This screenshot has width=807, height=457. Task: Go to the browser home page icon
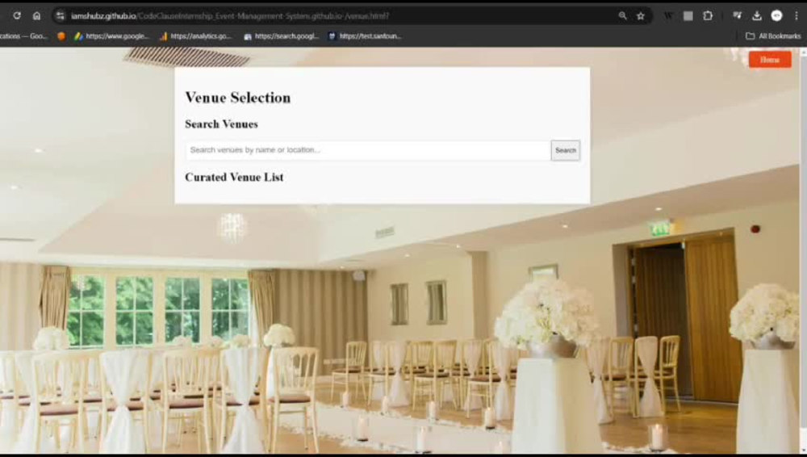tap(36, 16)
